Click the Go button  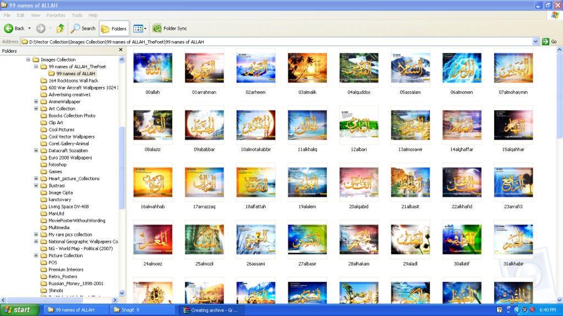click(550, 42)
